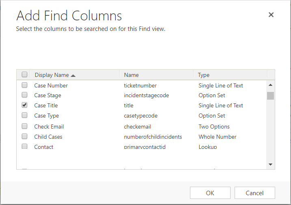Sort by the Type column header

(x=204, y=75)
